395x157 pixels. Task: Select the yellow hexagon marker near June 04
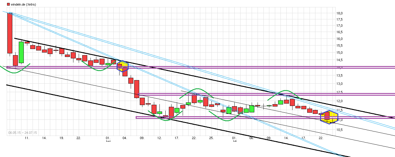122,66
